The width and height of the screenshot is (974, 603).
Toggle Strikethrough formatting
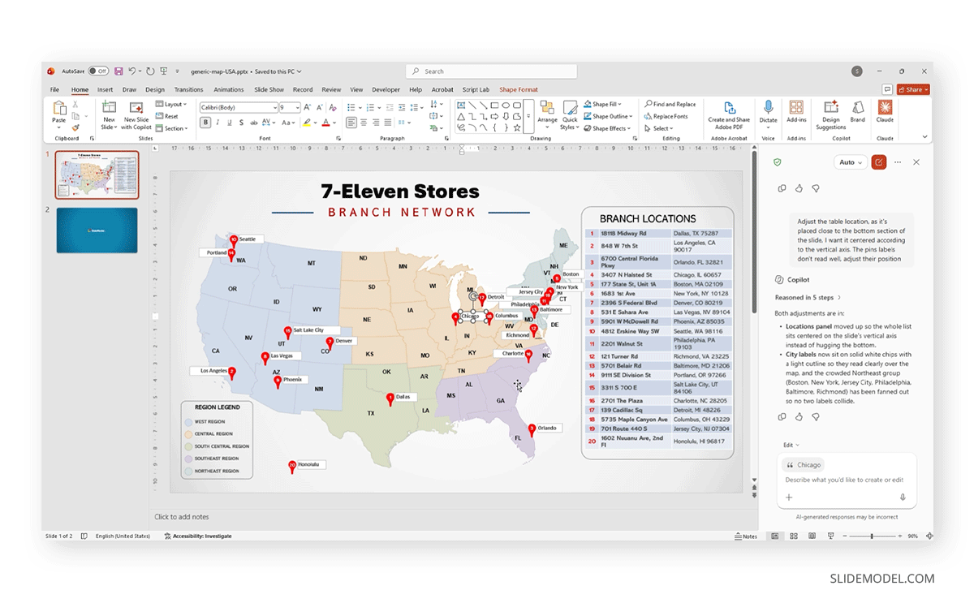coord(253,123)
